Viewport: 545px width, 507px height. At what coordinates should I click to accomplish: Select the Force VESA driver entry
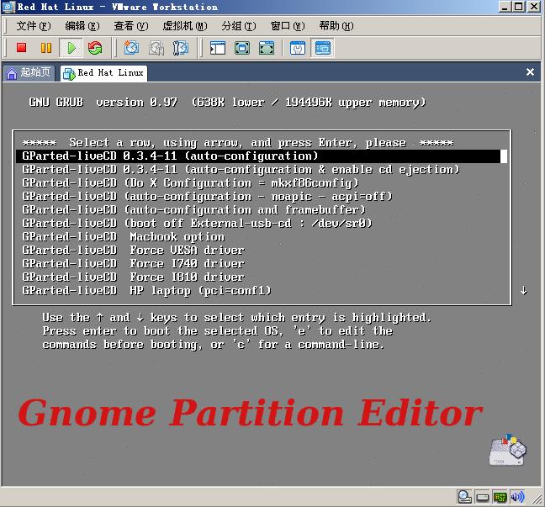coord(262,251)
